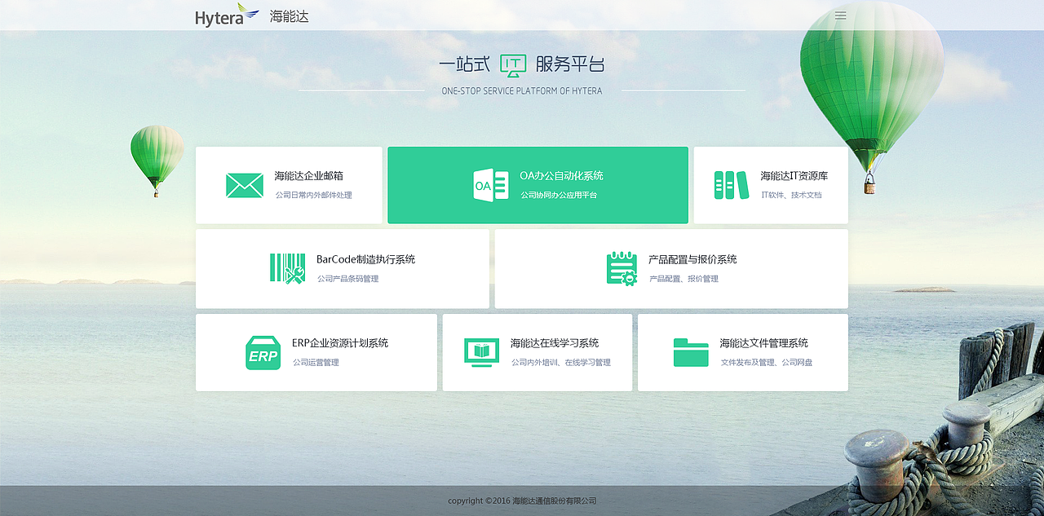Select the ERP package icon
Image resolution: width=1044 pixels, height=516 pixels.
[263, 352]
